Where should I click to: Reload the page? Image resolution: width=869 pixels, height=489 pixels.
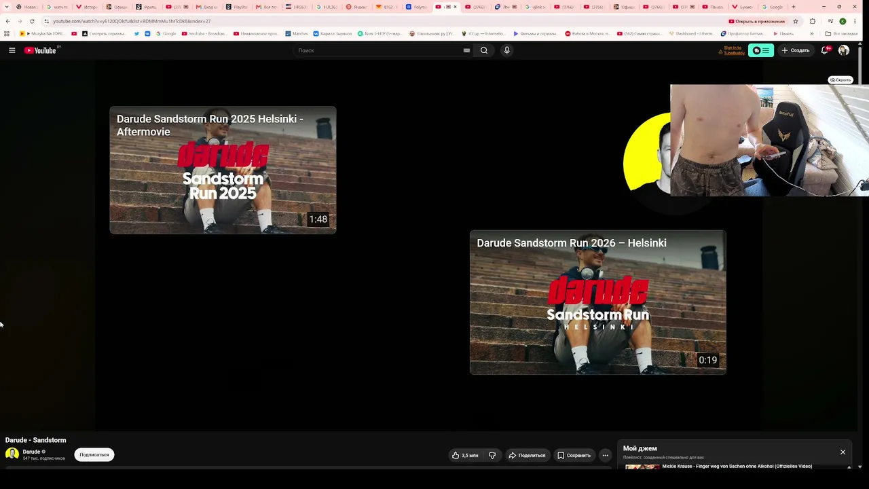[x=31, y=21]
